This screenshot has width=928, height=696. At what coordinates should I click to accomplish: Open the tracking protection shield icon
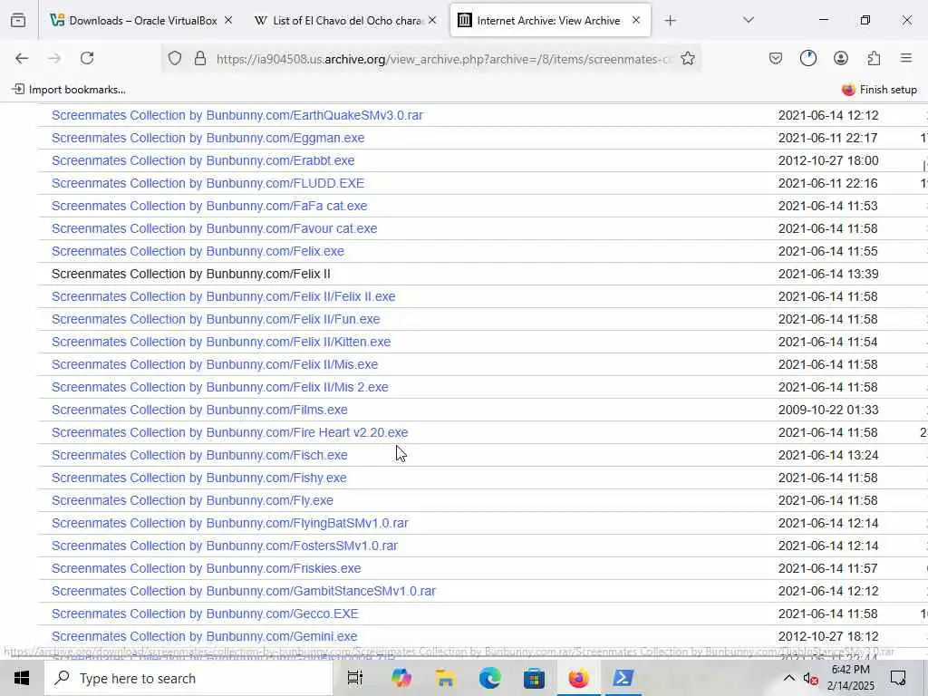point(175,59)
